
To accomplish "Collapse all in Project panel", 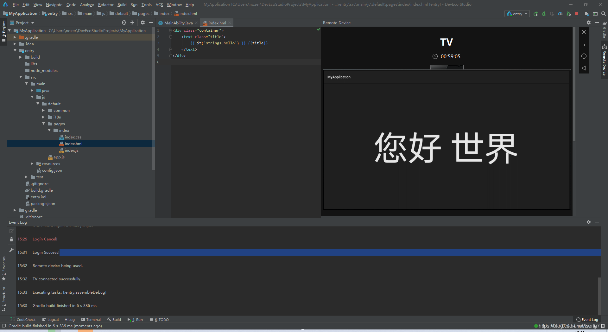I will [132, 22].
